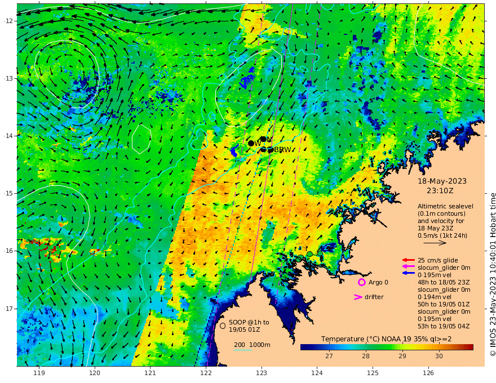Click the longitude axis label 123
This screenshot has height=383, width=496.
tap(262, 373)
